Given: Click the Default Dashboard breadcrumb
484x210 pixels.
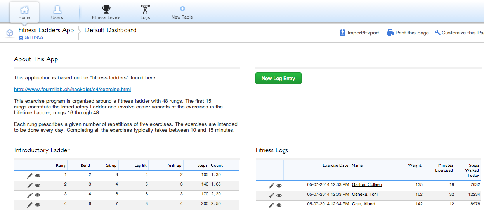Looking at the screenshot, I should 111,30.
